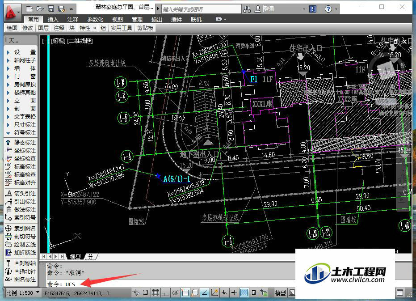Create a new drawing from quick access toolbar

[x=29, y=9]
